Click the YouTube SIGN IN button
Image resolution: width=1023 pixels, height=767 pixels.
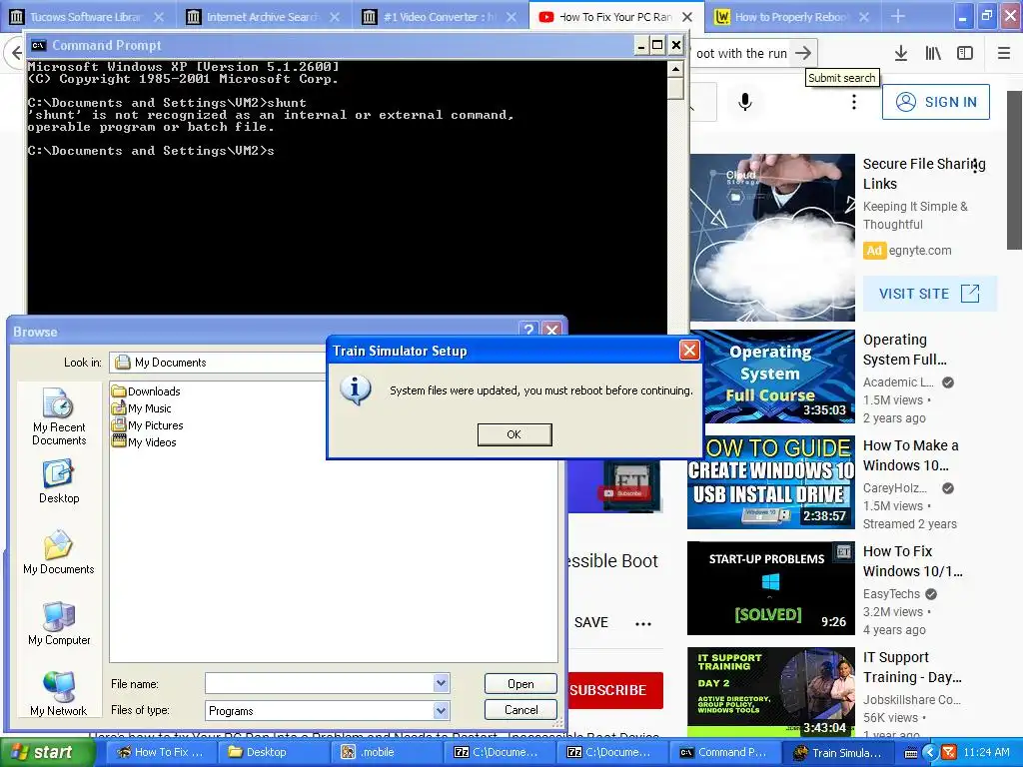(x=935, y=102)
